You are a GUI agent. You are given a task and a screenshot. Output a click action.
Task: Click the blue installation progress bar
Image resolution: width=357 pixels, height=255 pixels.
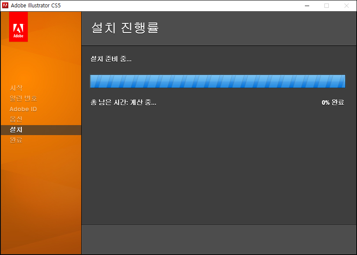pos(218,81)
